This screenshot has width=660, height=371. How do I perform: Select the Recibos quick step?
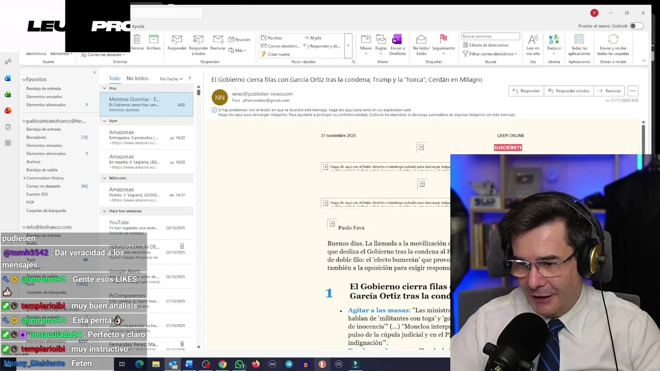tap(271, 38)
